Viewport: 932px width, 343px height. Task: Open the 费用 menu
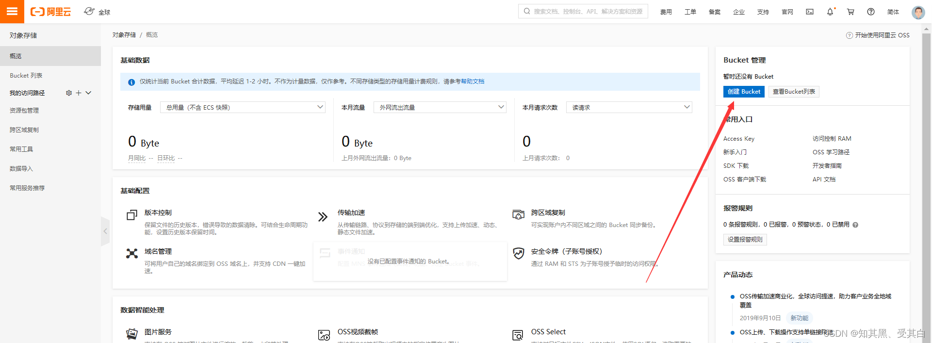(666, 12)
